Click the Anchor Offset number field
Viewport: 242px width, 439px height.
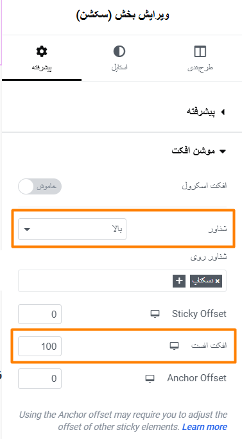[x=40, y=379]
